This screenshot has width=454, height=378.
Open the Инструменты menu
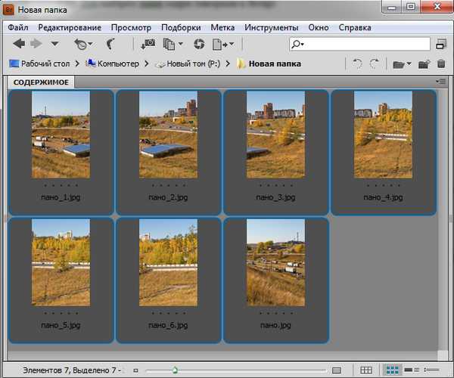click(x=272, y=27)
